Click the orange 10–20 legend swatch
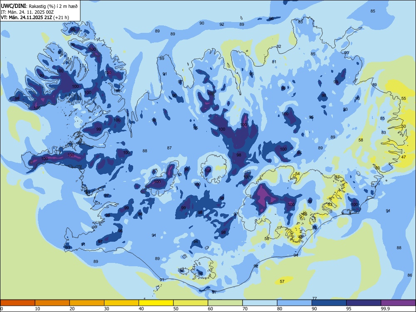The height and width of the screenshot is (312, 416). (x=52, y=303)
